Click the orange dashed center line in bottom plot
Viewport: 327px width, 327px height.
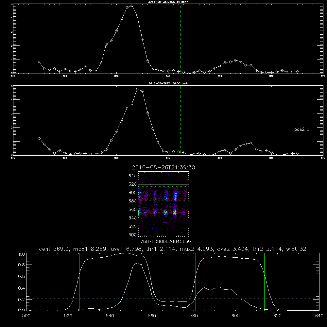(171, 282)
